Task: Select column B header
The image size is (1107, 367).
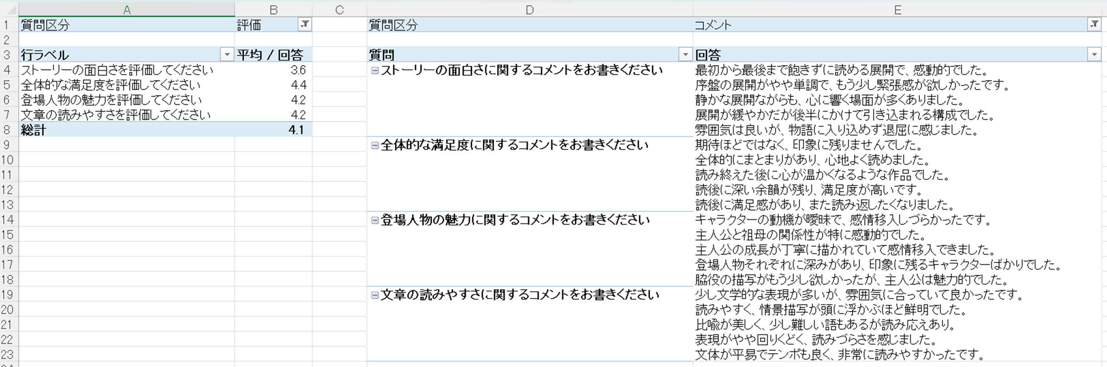Action: pos(273,10)
